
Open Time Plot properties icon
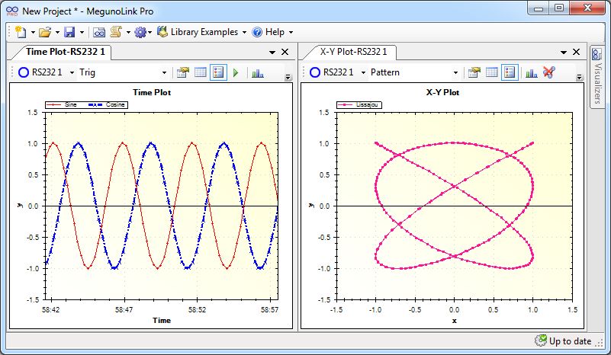click(x=183, y=72)
